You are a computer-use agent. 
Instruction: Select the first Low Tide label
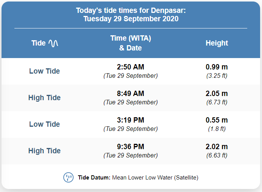tap(44, 71)
